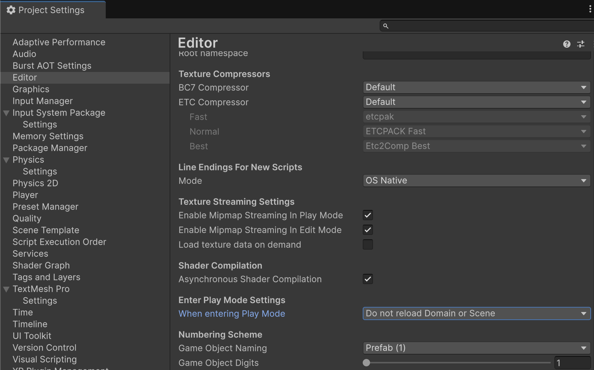This screenshot has width=594, height=370.
Task: Collapse the TextMesh Pro section
Action: pos(6,289)
